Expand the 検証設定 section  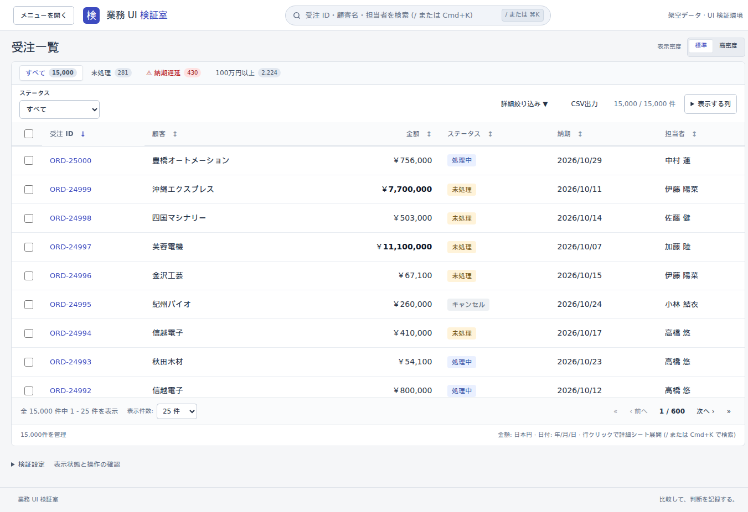(x=28, y=464)
